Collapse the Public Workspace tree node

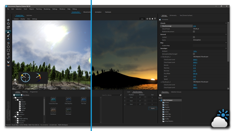click(159, 100)
